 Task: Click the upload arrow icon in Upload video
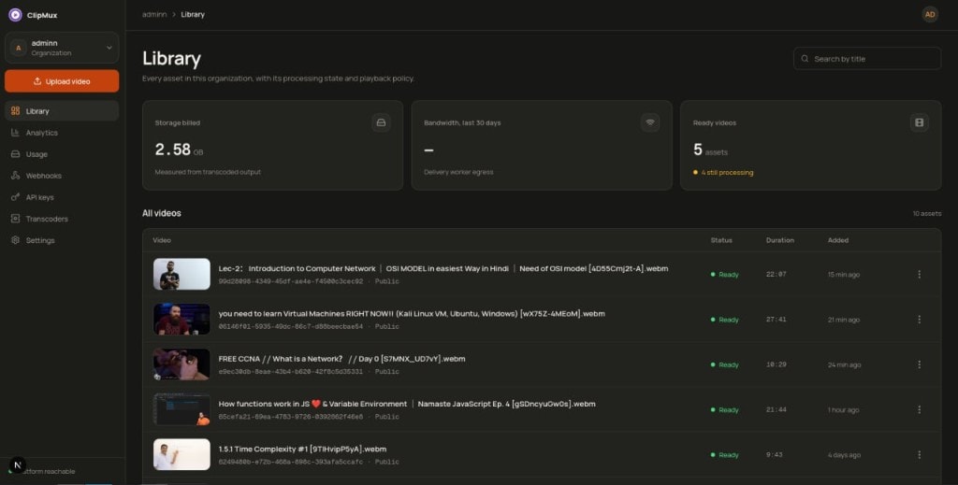[37, 81]
